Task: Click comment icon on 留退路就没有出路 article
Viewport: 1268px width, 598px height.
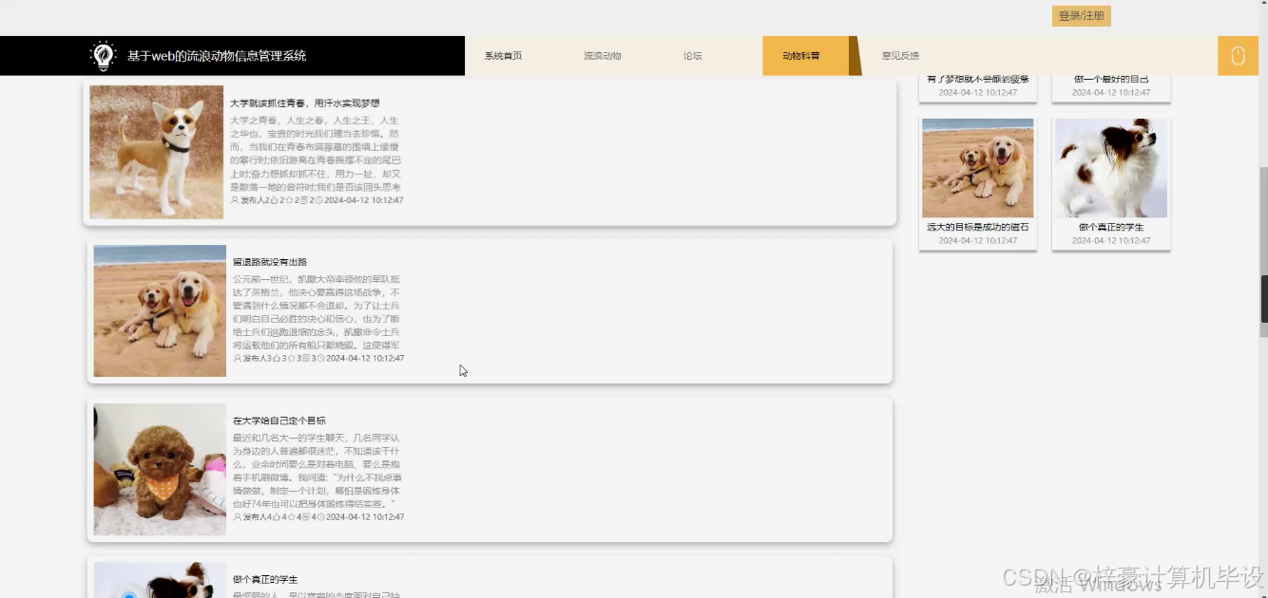Action: tap(306, 359)
